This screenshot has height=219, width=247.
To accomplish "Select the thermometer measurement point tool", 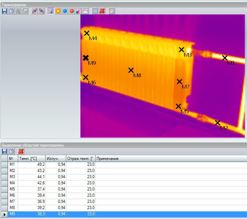I will 51,11.
